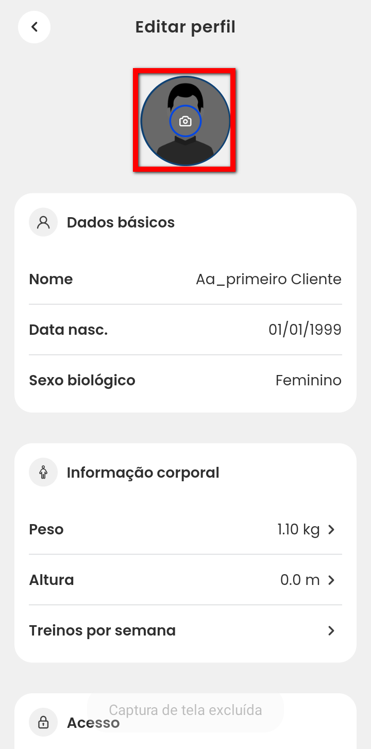Tap the Treinos por semana label

(102, 630)
